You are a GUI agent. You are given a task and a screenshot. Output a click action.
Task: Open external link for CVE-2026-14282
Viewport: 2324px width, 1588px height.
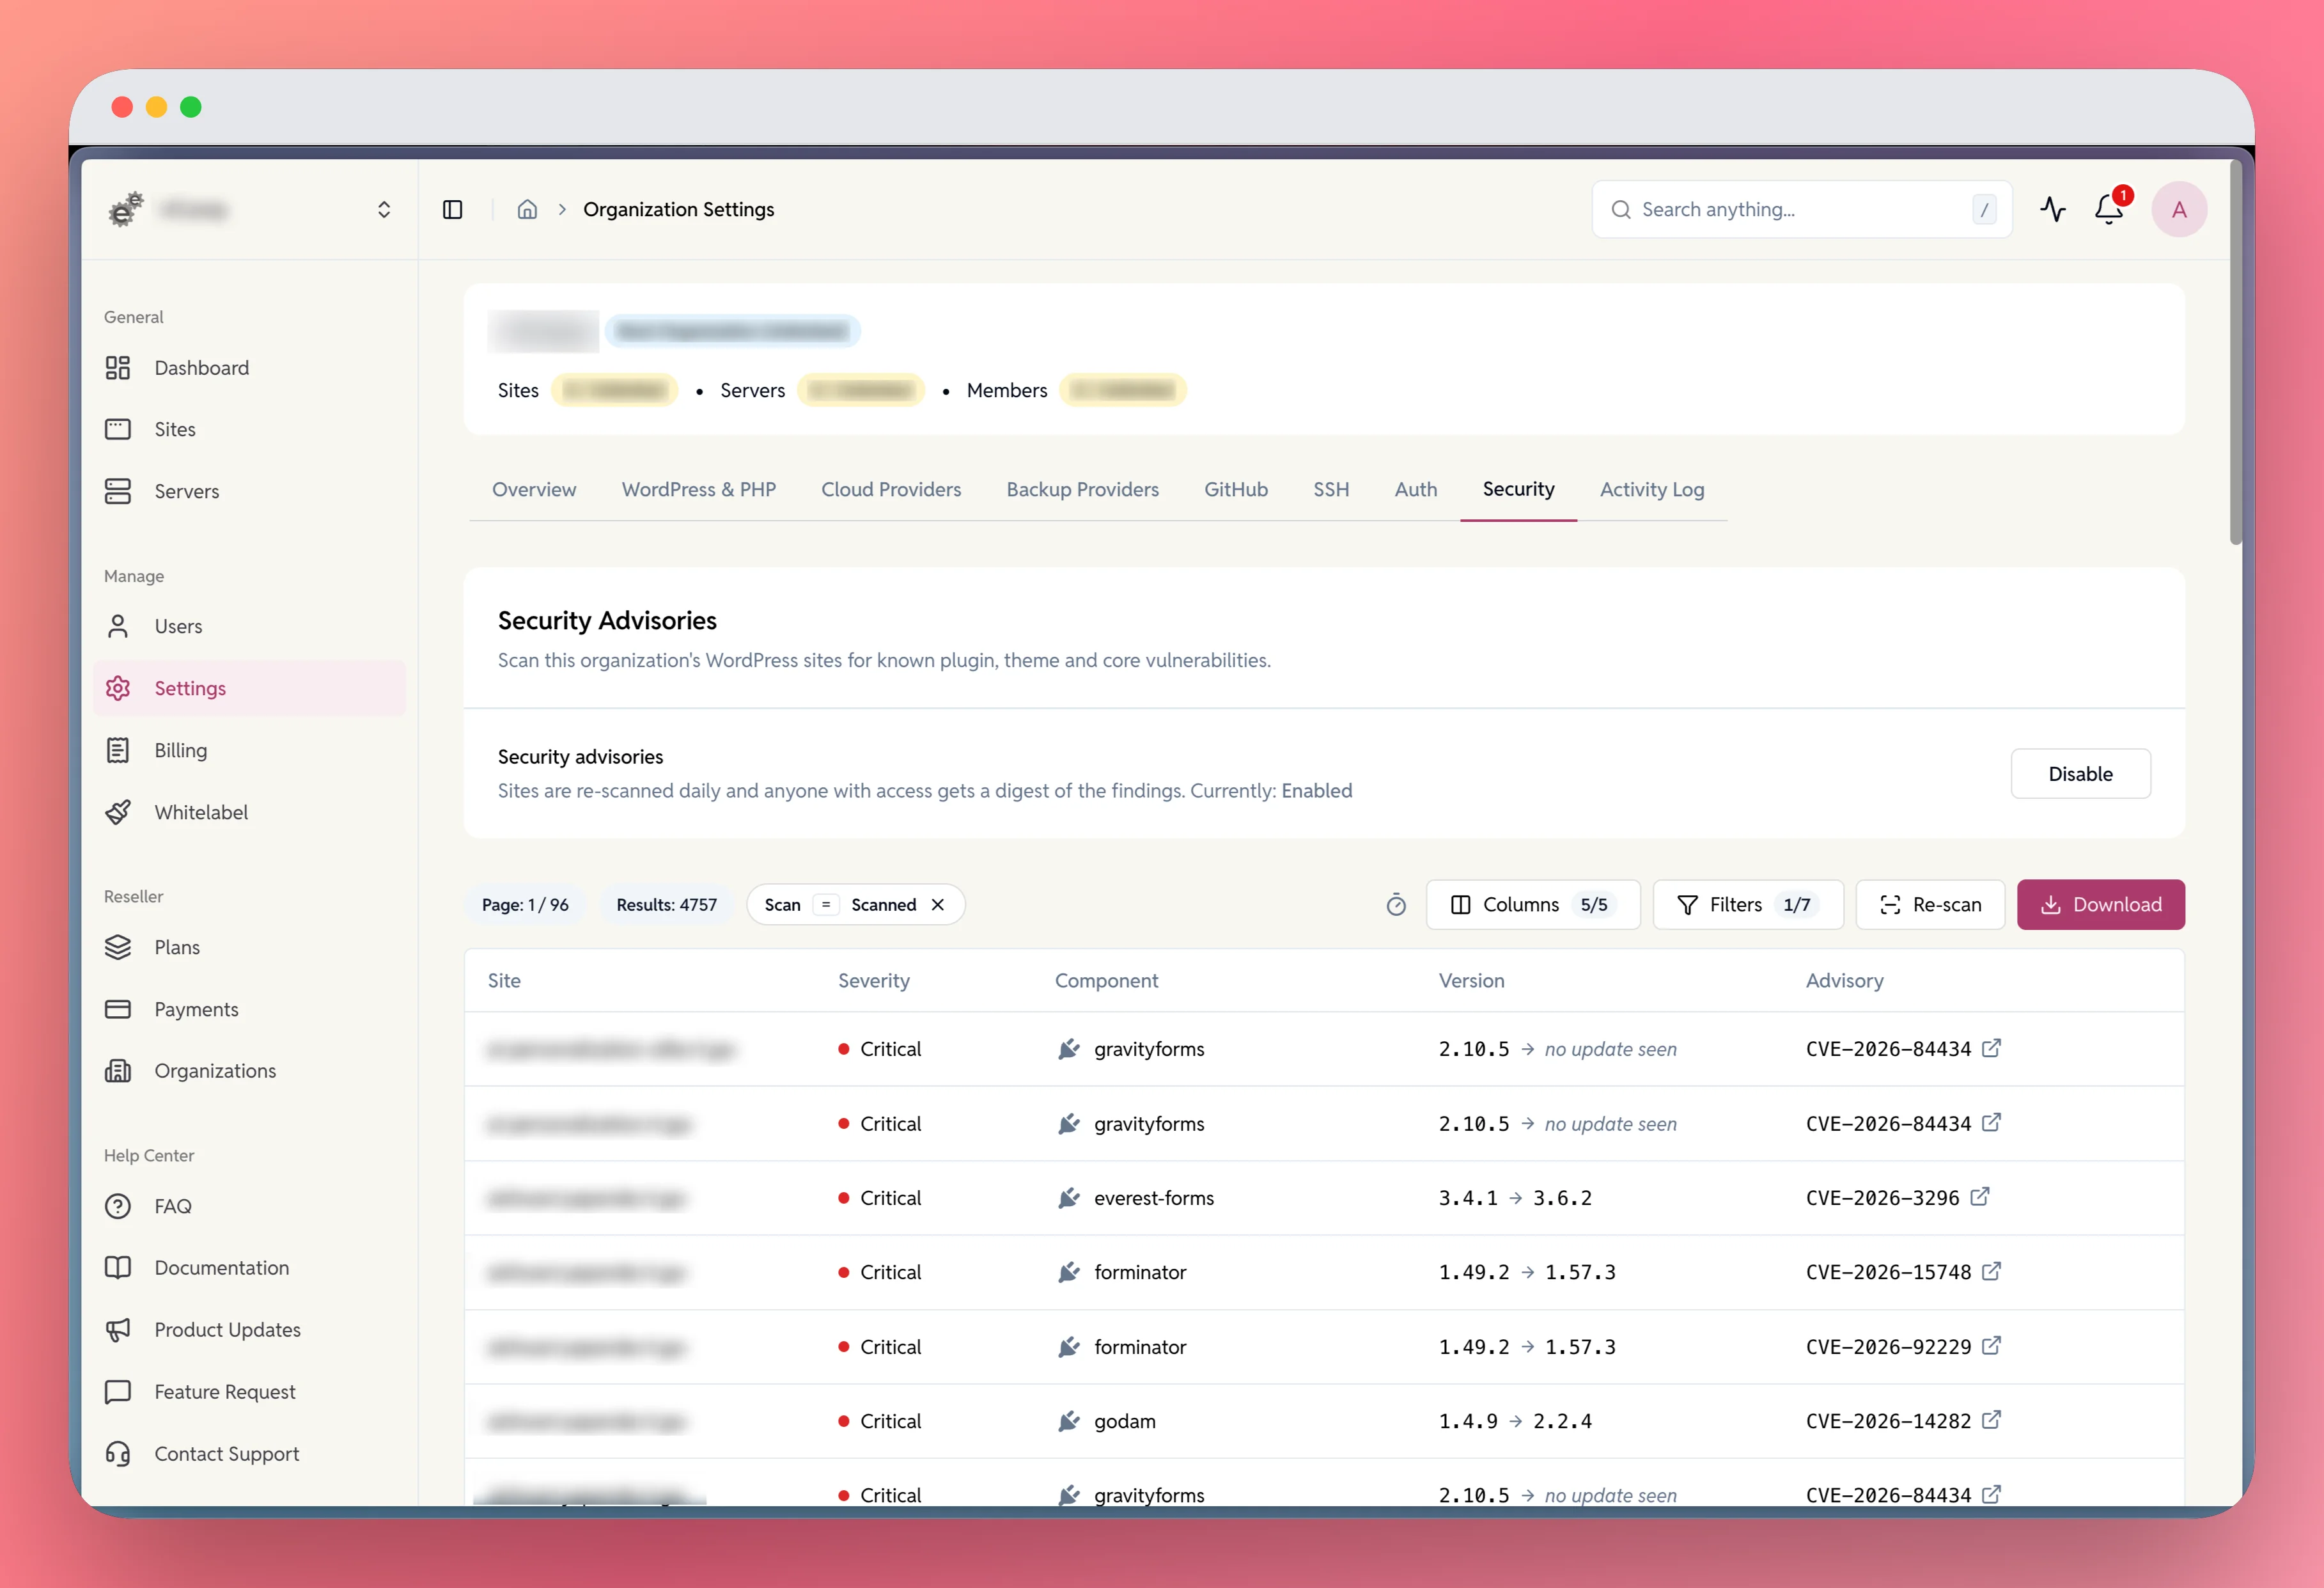(x=1992, y=1420)
